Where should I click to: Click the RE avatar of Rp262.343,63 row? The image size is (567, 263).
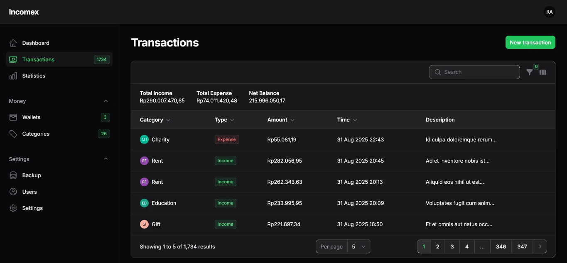144,182
